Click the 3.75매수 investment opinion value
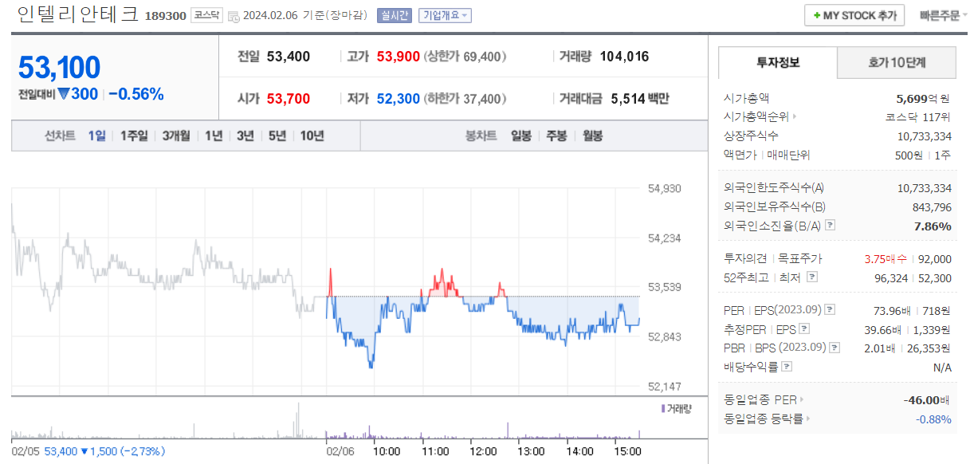This screenshot has width=970, height=464. (886, 258)
